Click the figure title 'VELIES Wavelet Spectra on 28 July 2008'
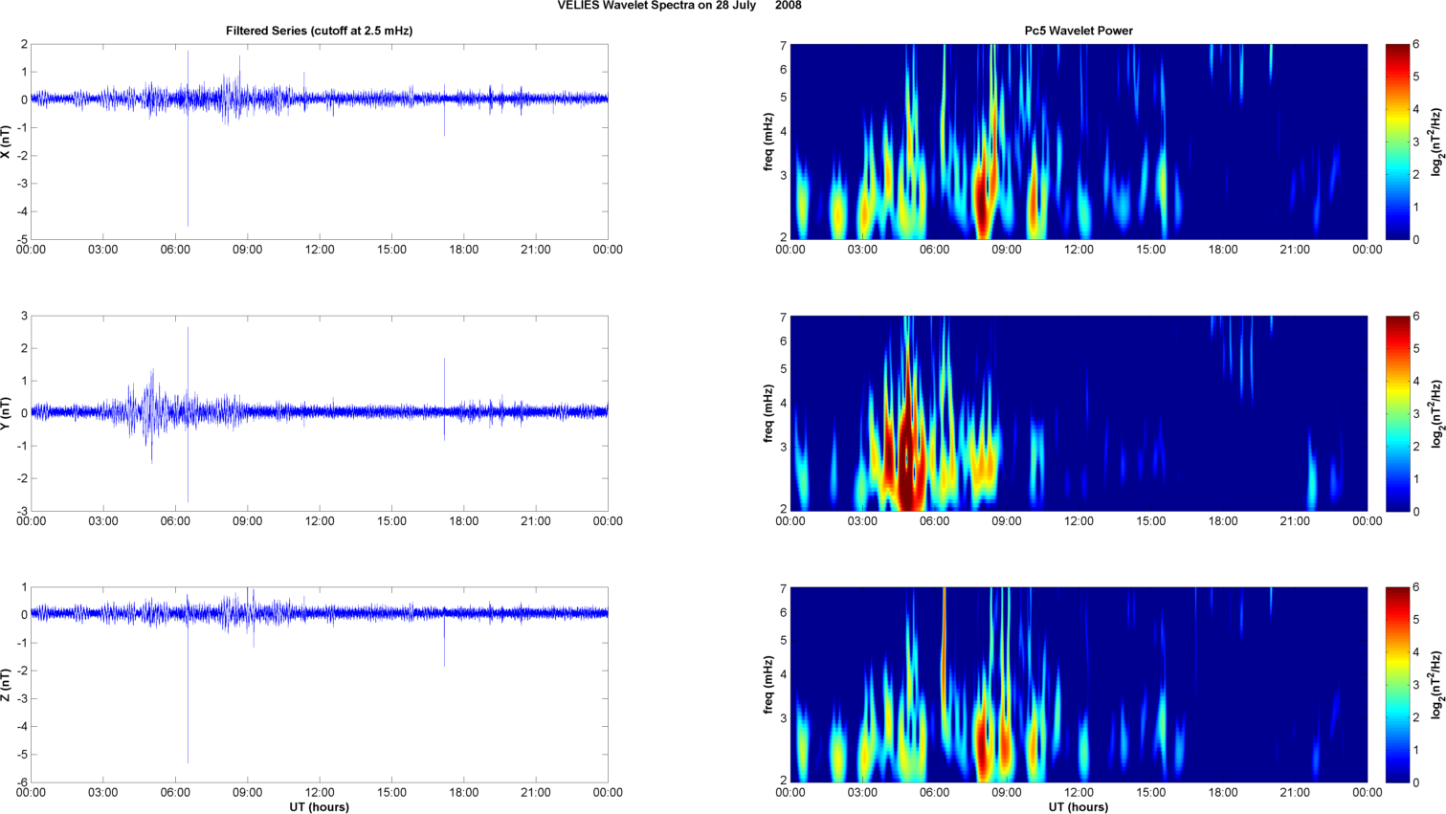Screen dimensions: 1446x814 click(679, 6)
